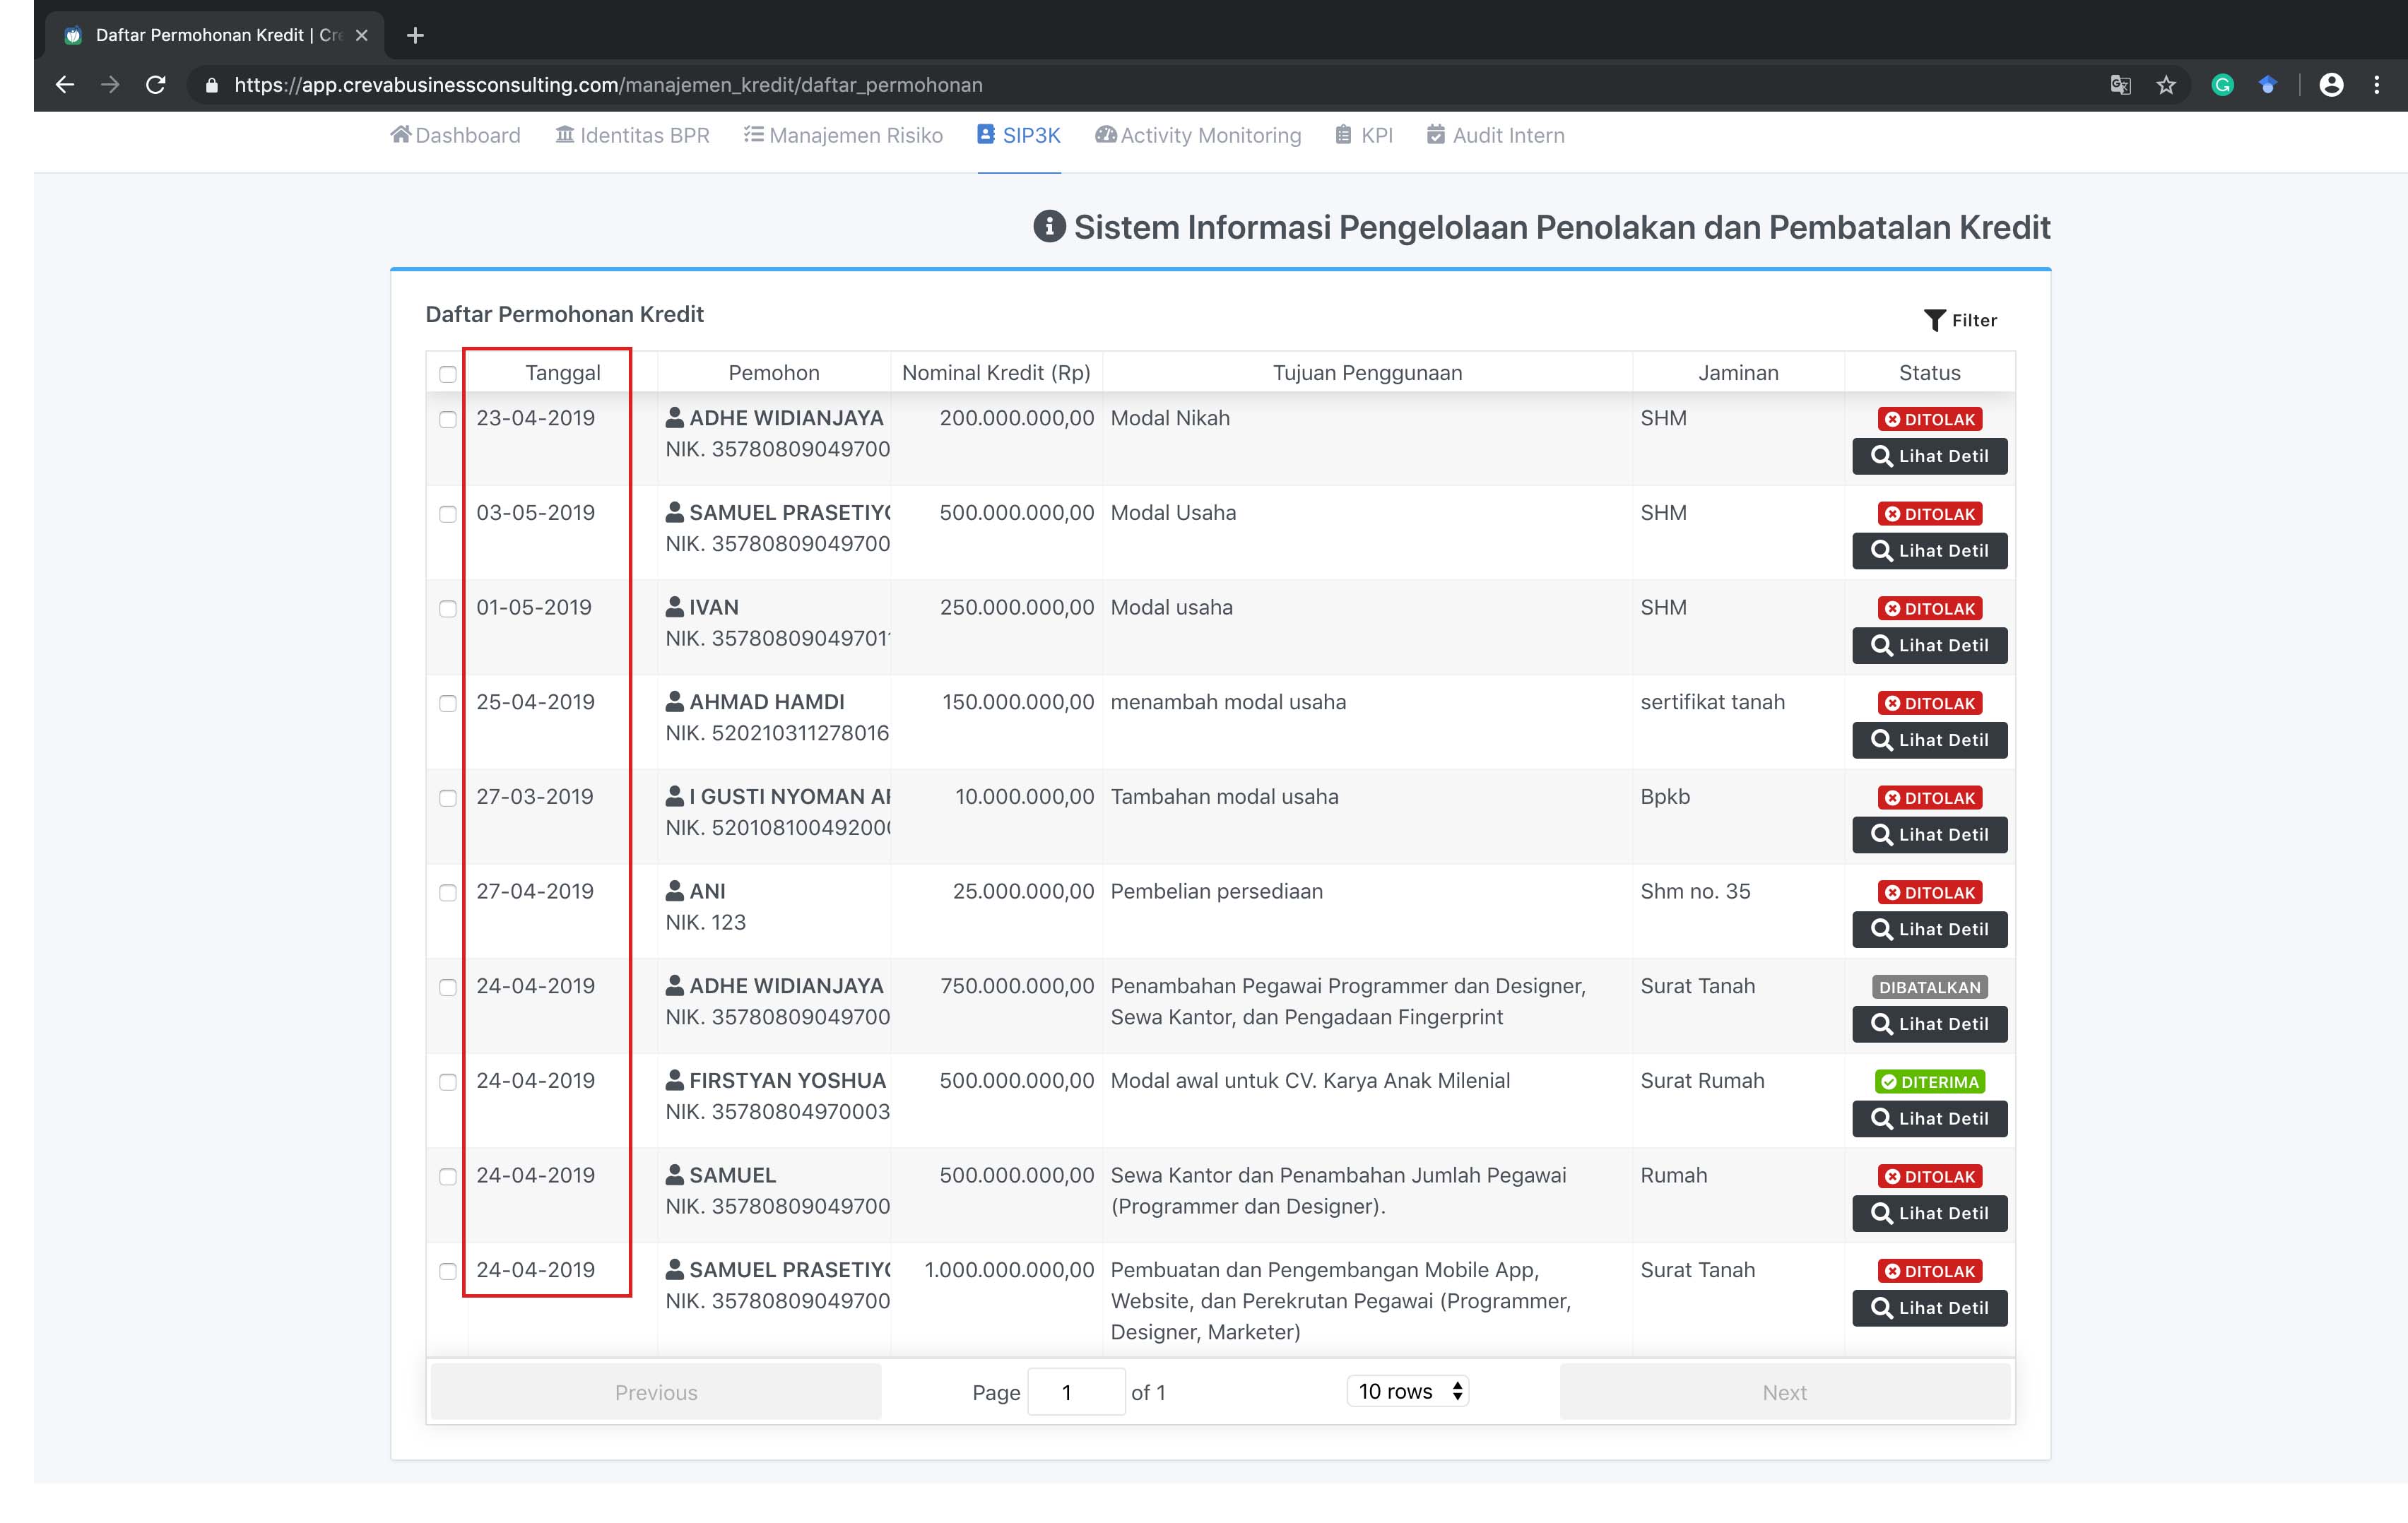Click Lihat Detil for IVAN
The image size is (2408, 1523).
(1929, 646)
